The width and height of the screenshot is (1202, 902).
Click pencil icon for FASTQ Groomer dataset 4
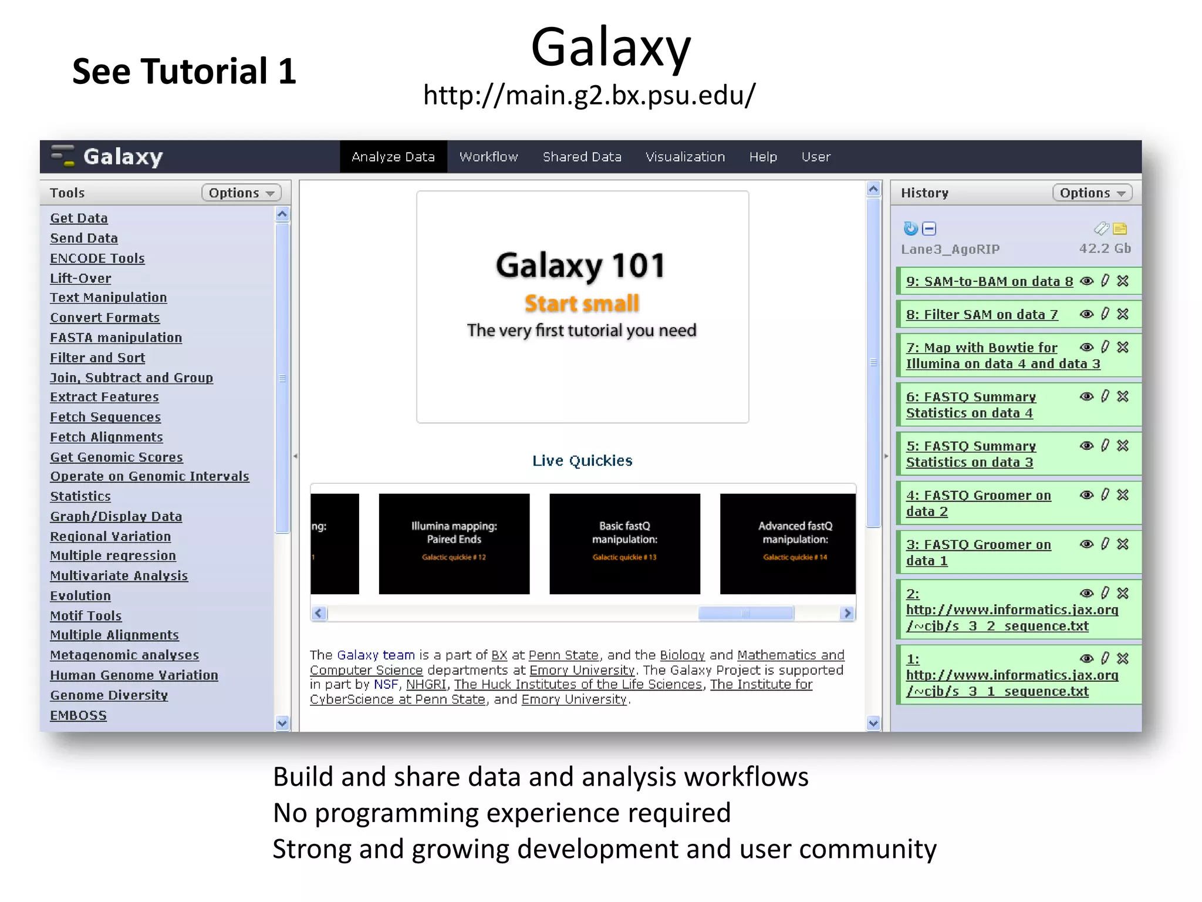1105,495
